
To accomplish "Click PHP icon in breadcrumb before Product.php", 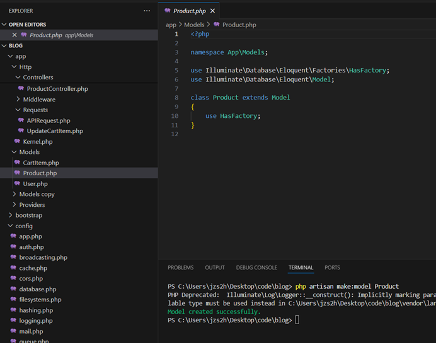I will (217, 25).
